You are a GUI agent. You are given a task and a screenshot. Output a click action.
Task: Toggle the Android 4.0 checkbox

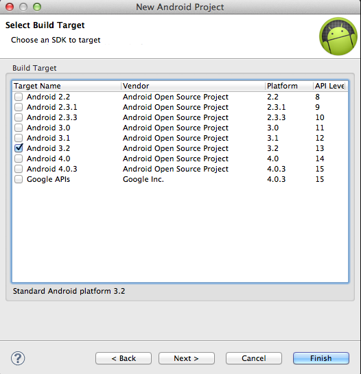point(19,159)
